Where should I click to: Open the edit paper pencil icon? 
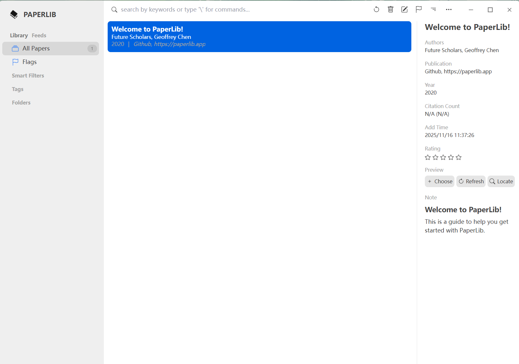tap(405, 10)
